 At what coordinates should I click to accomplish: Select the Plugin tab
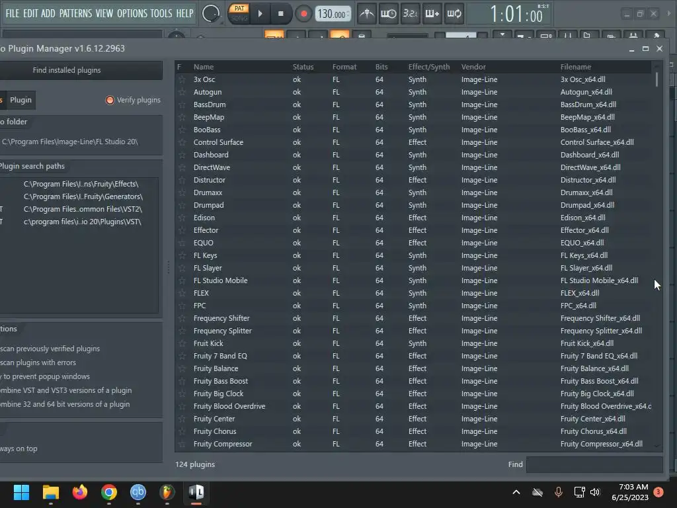20,100
